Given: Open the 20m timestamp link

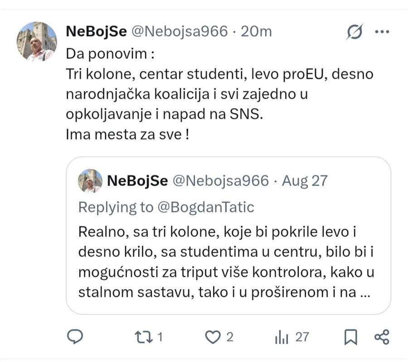Looking at the screenshot, I should (x=256, y=31).
